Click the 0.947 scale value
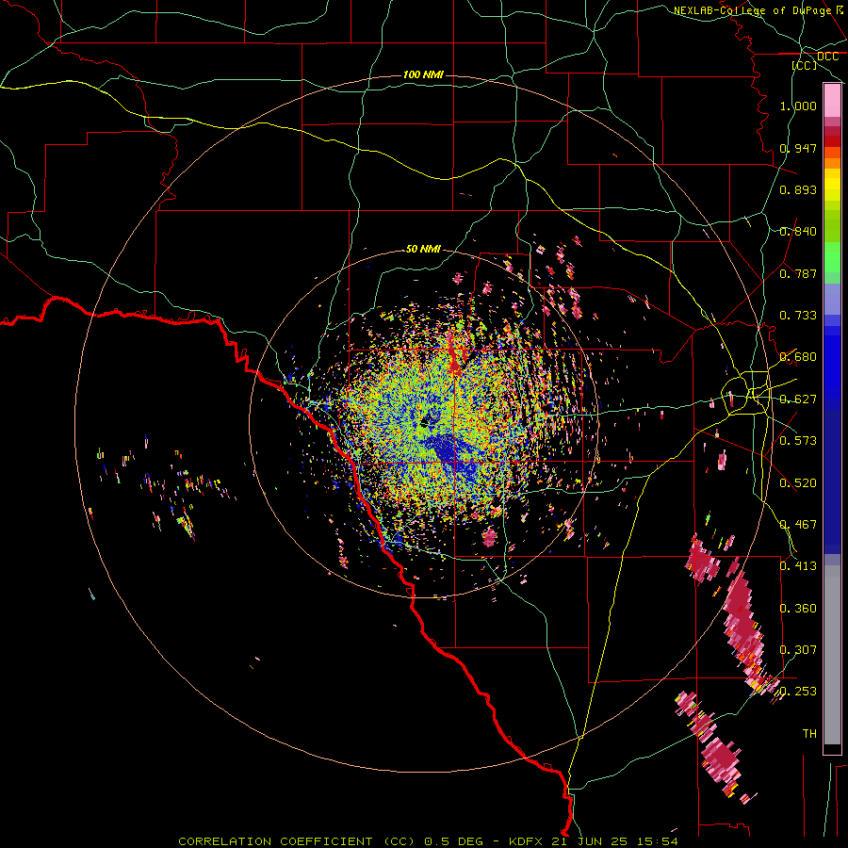 click(798, 148)
